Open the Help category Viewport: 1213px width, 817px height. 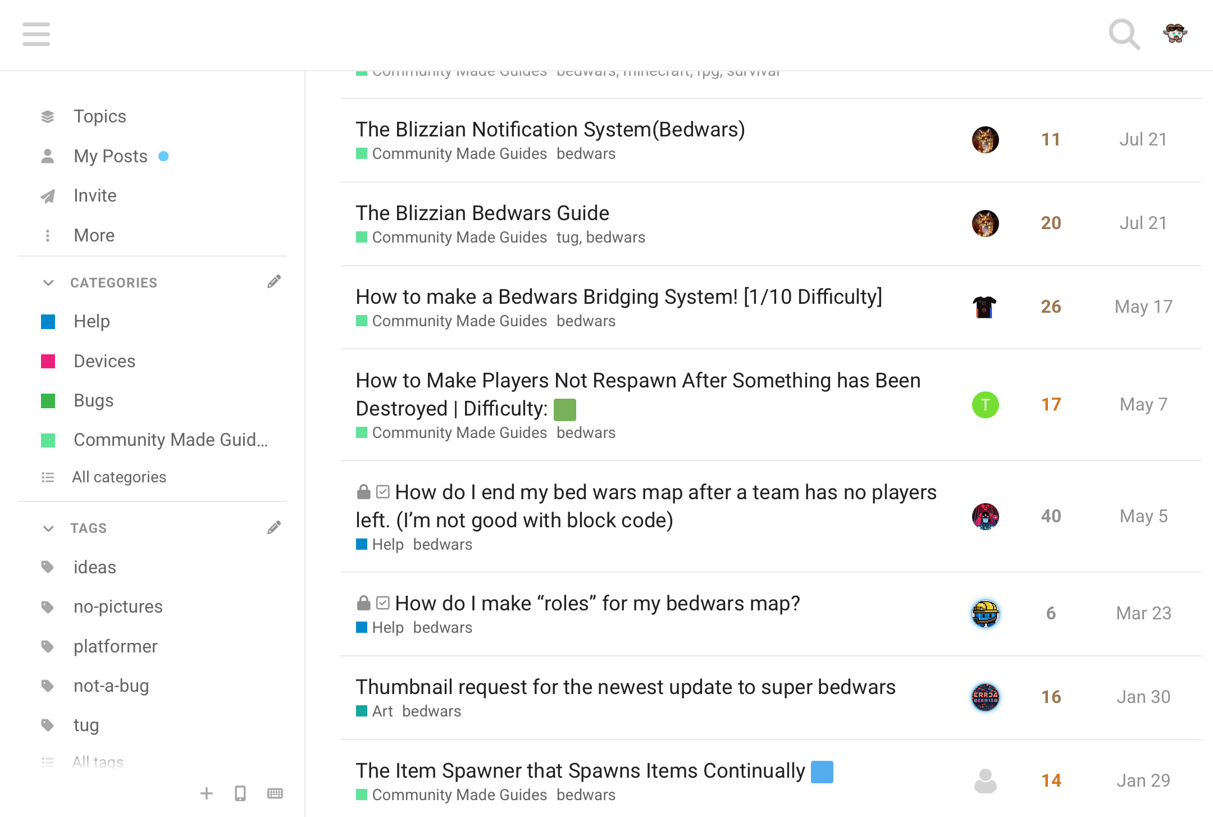(x=92, y=321)
